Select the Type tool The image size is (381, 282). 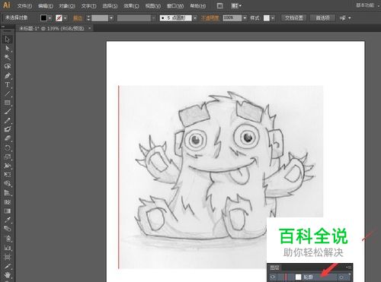tap(8, 84)
